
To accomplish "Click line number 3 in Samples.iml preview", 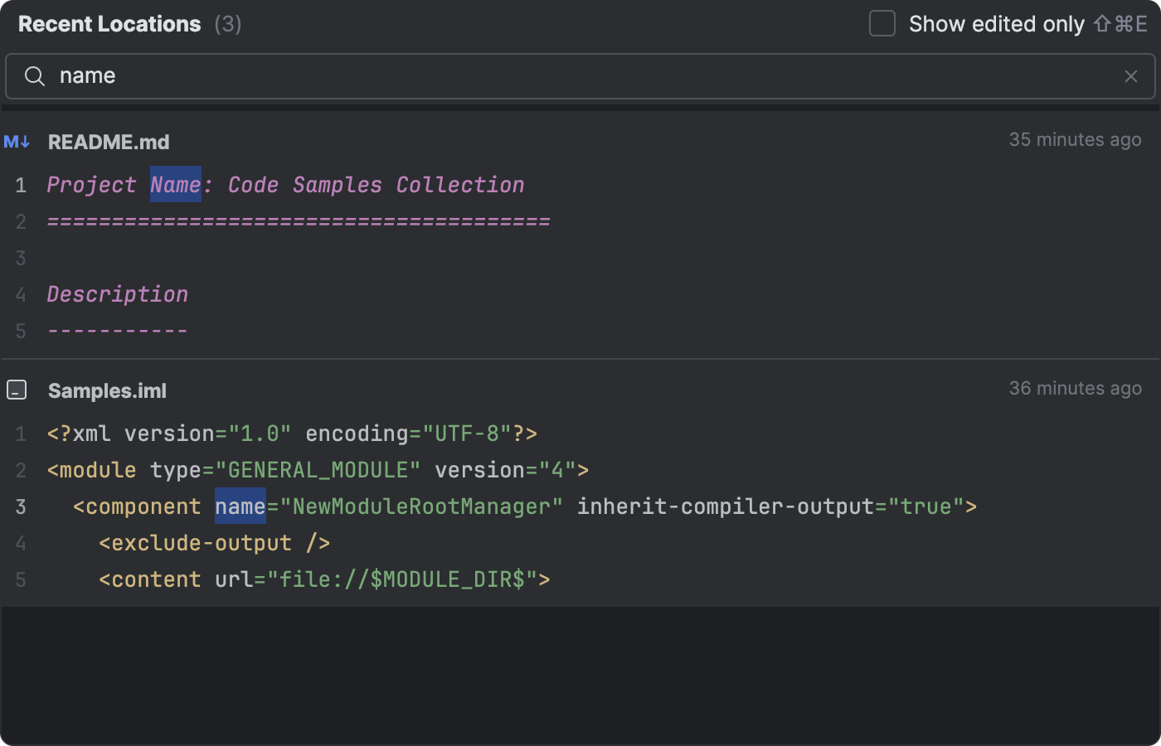I will pyautogui.click(x=21, y=506).
